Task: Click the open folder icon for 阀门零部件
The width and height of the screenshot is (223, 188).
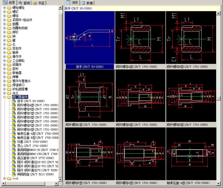Action: [9, 97]
